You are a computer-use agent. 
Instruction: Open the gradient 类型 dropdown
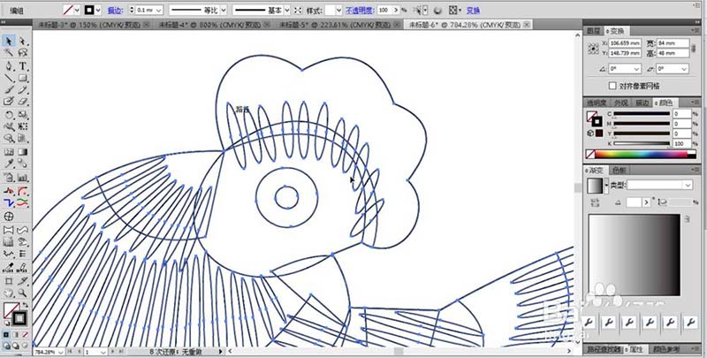point(688,185)
